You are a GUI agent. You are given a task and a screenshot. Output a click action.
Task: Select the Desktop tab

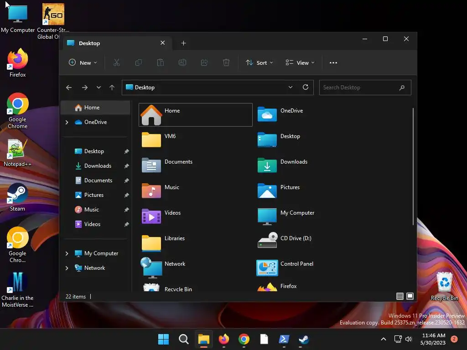pyautogui.click(x=118, y=43)
